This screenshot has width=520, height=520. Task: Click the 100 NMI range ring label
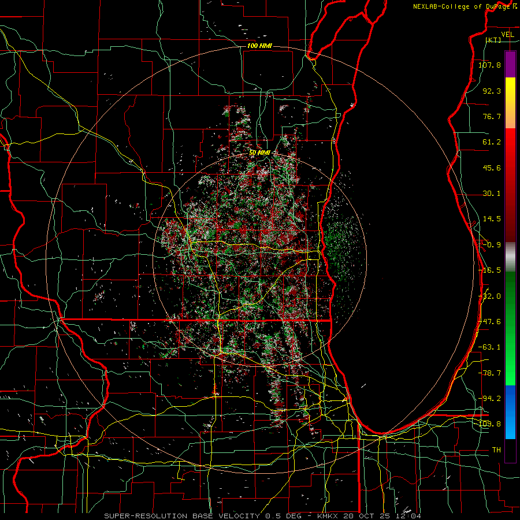pyautogui.click(x=259, y=46)
